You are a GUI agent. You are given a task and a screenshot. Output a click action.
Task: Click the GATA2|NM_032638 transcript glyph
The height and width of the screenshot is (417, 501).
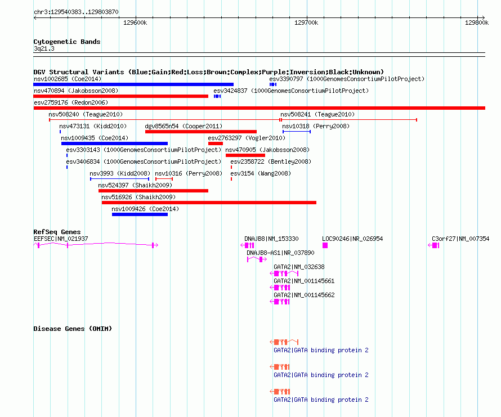tap(284, 273)
